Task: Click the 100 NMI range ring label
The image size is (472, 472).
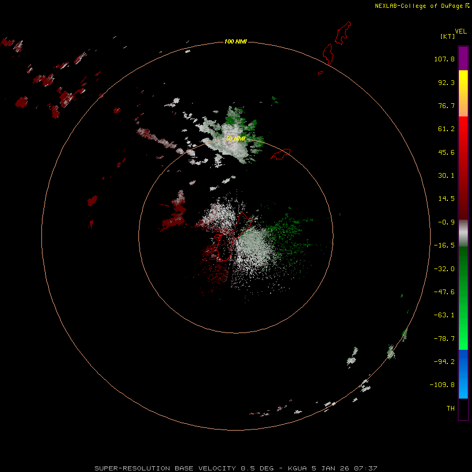Action: tap(235, 41)
